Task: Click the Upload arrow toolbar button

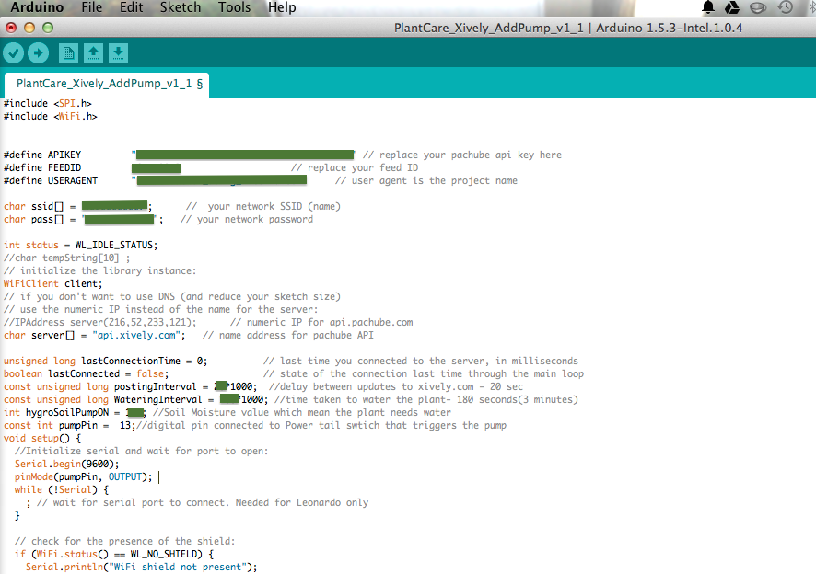Action: (38, 53)
